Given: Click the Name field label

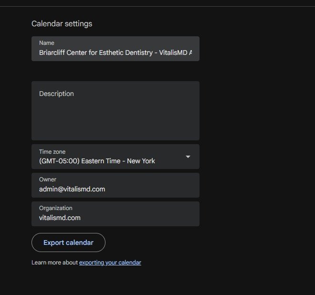Looking at the screenshot, I should click(47, 43).
